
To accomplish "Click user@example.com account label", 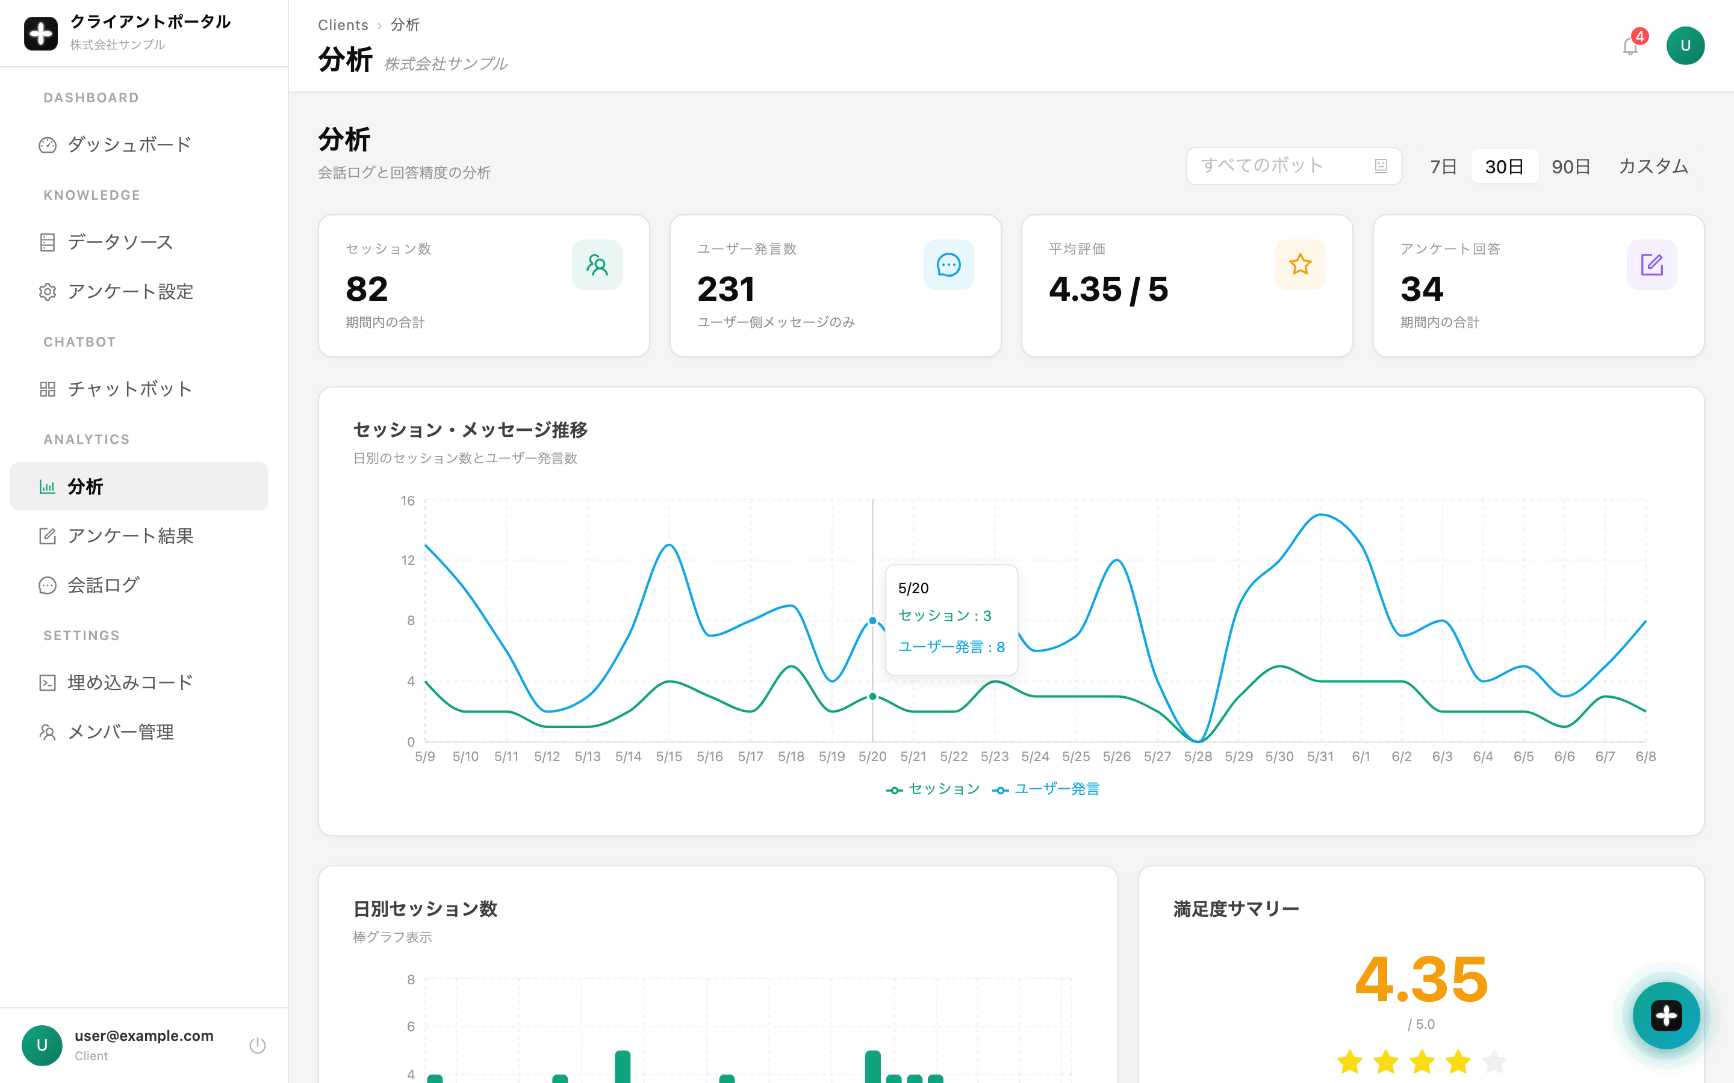I will 144,1035.
